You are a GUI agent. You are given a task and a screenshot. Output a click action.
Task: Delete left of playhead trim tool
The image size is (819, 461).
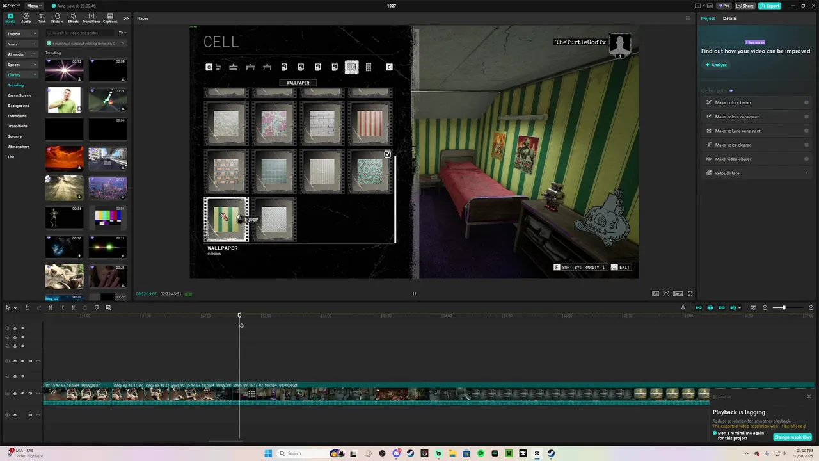pyautogui.click(x=62, y=308)
